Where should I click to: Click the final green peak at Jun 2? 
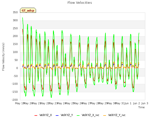[139, 33]
